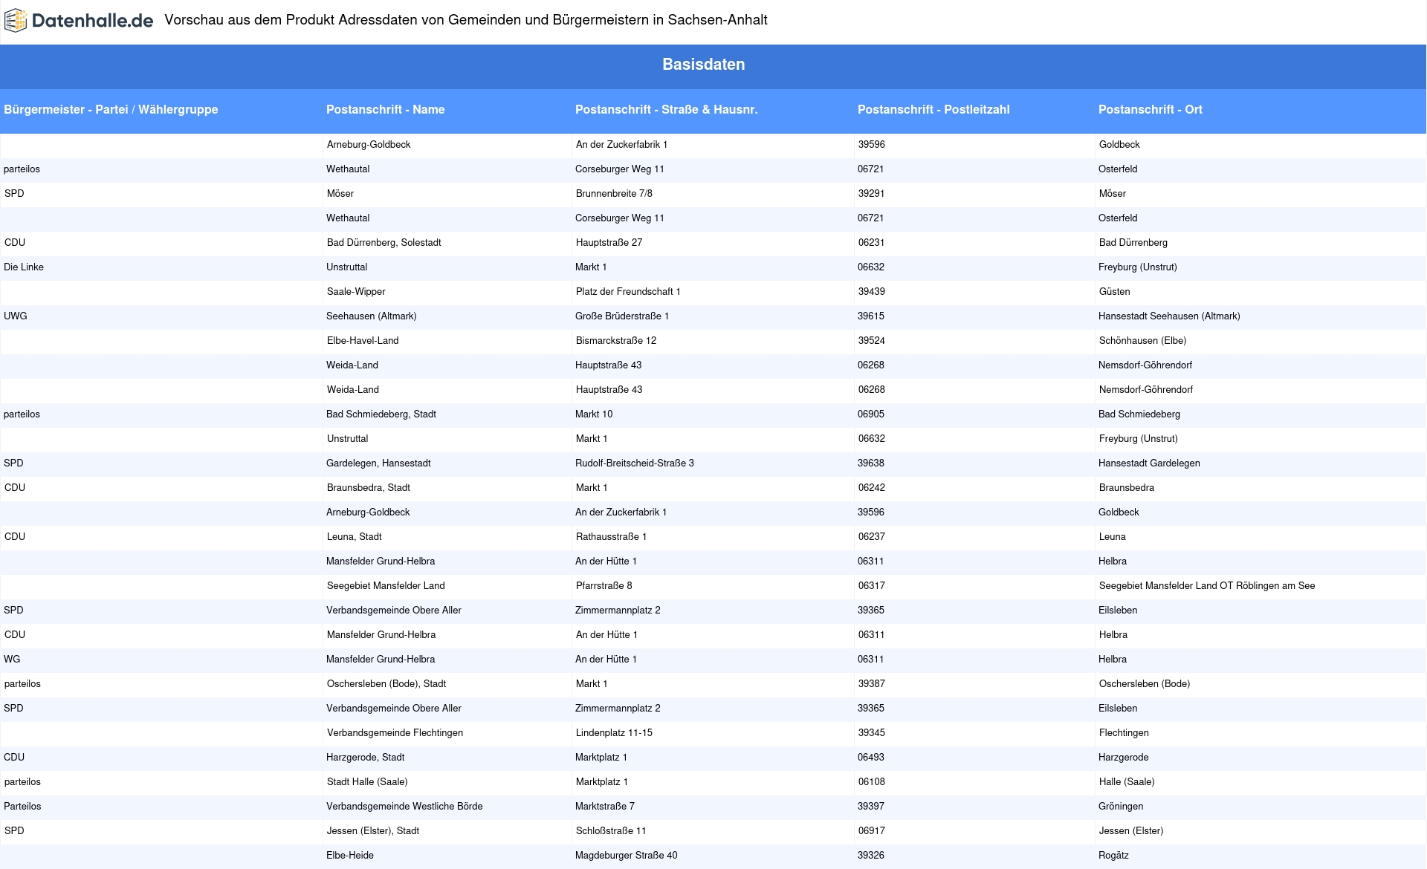
Task: Select the cell Bad Schmiedeberg, Stadt
Action: click(x=381, y=414)
